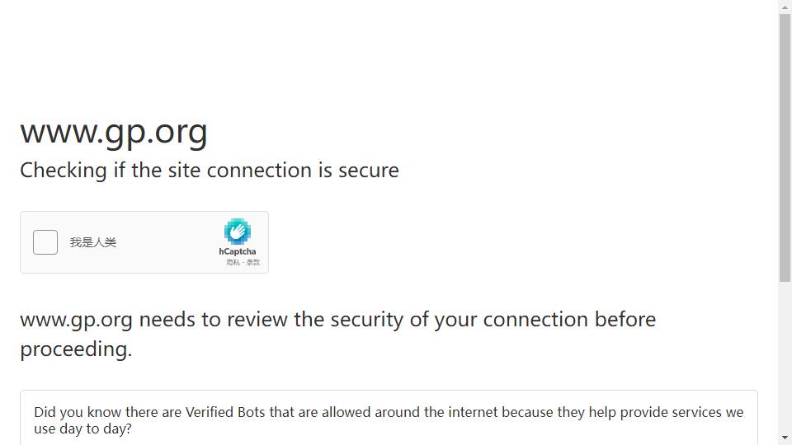The height and width of the screenshot is (445, 792).
Task: Click the 'Checking if the site connection is secure' subtitle
Action: (209, 170)
